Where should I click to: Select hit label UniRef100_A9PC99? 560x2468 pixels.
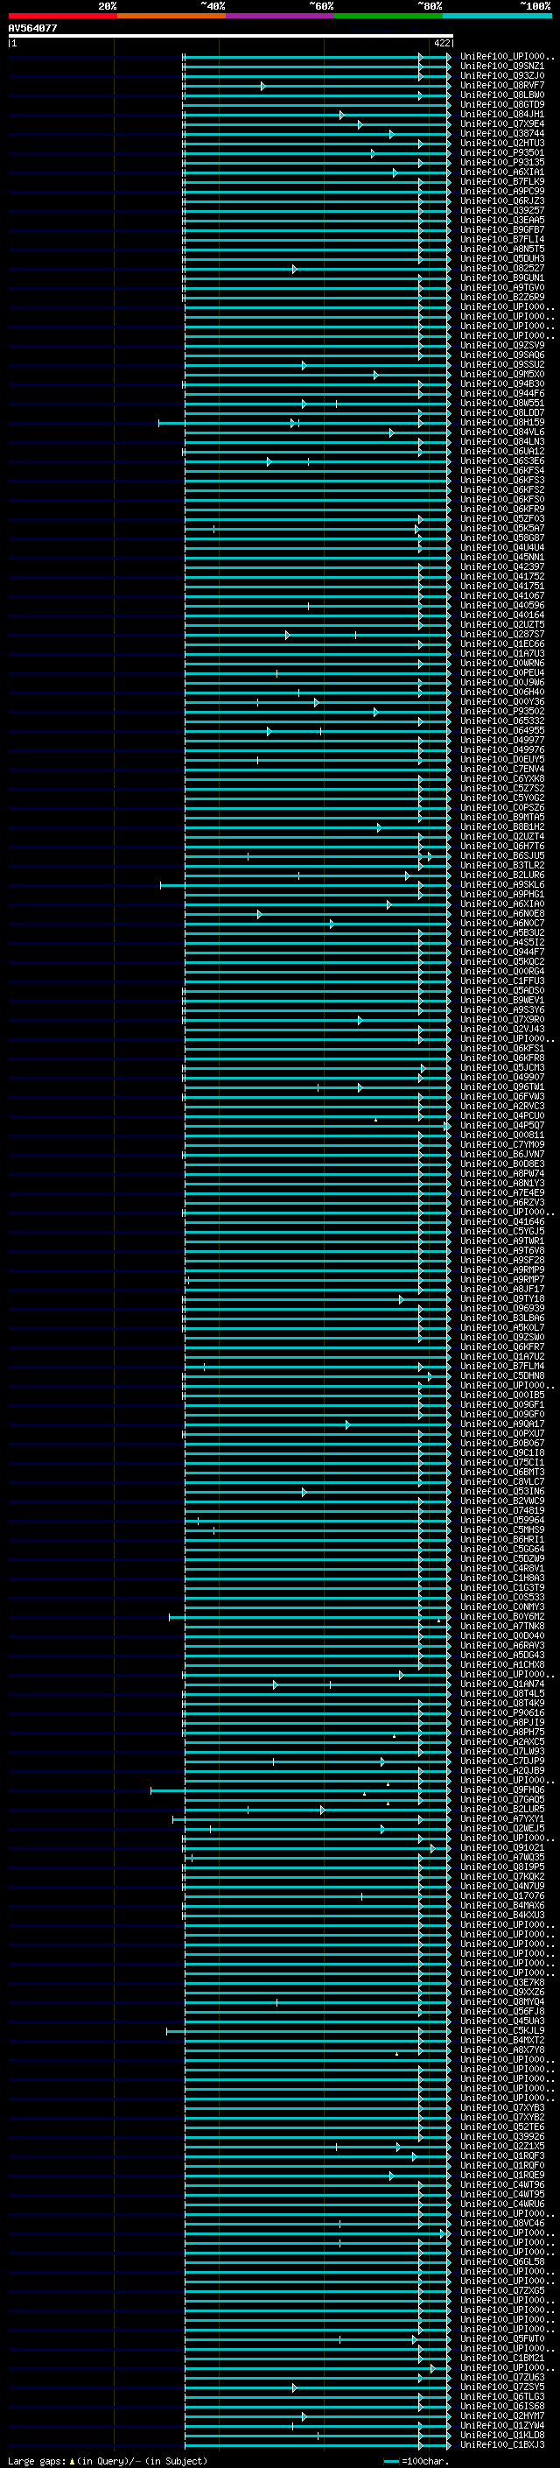[502, 191]
